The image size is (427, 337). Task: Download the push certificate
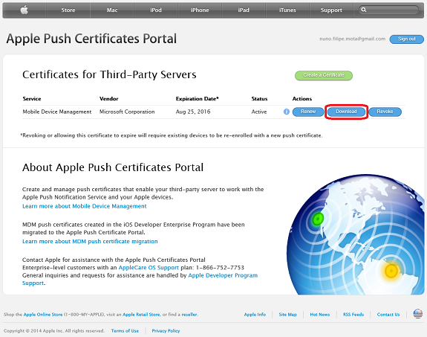[346, 112]
